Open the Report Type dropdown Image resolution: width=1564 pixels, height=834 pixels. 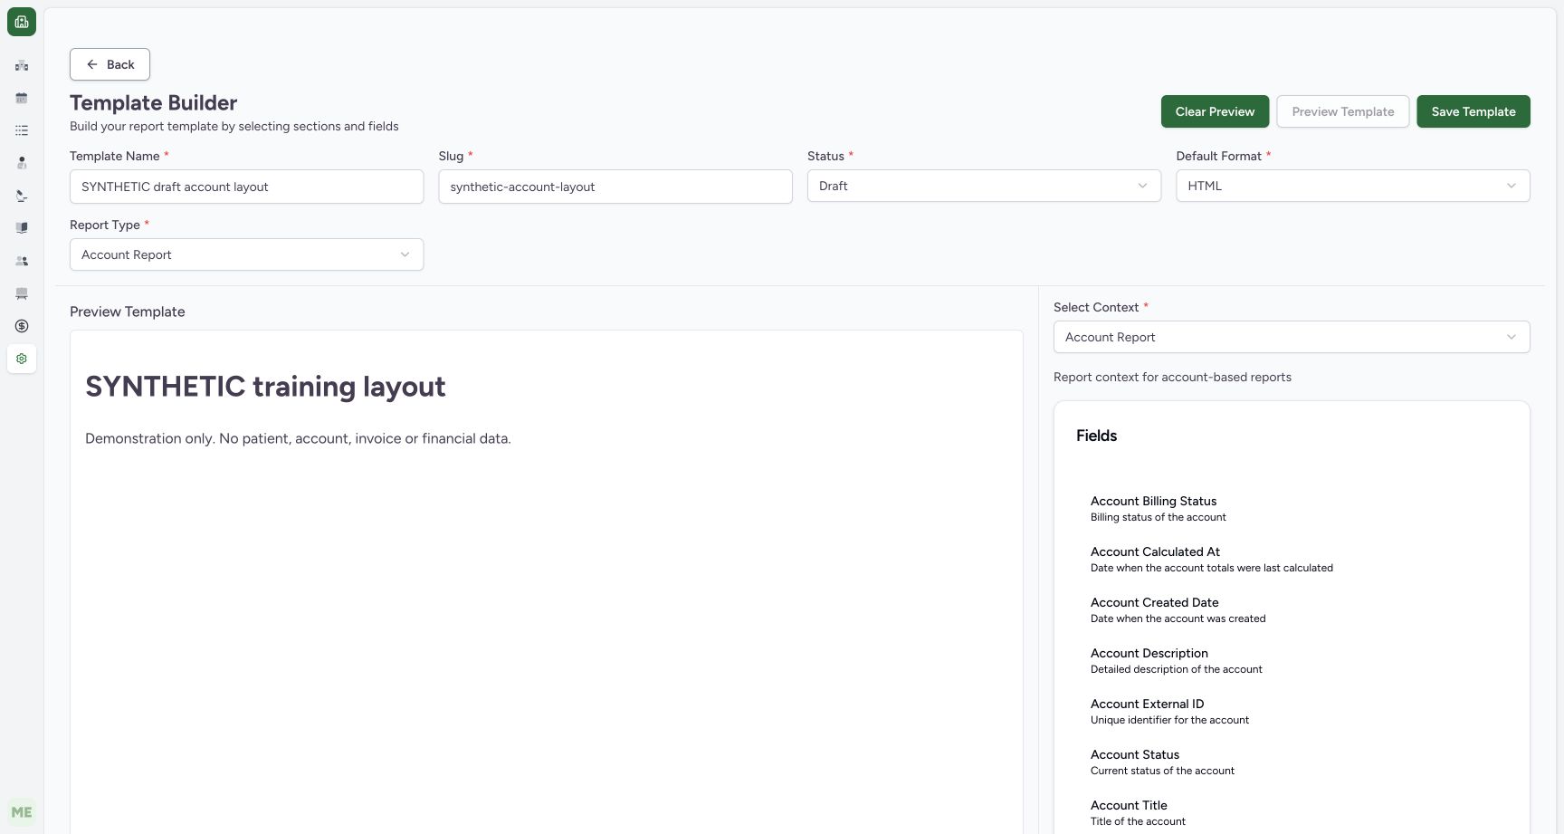(x=246, y=254)
